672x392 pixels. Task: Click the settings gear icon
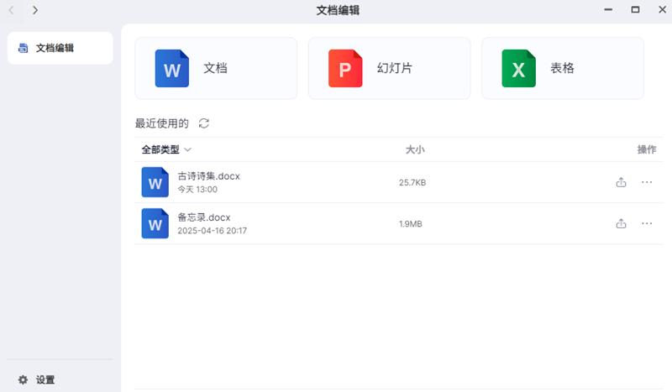point(24,379)
